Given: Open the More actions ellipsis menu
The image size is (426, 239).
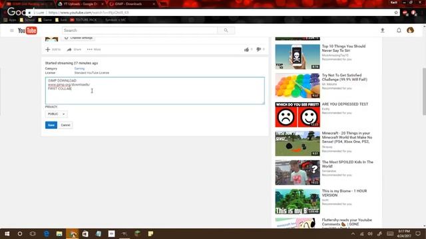Looking at the screenshot, I should (x=94, y=49).
